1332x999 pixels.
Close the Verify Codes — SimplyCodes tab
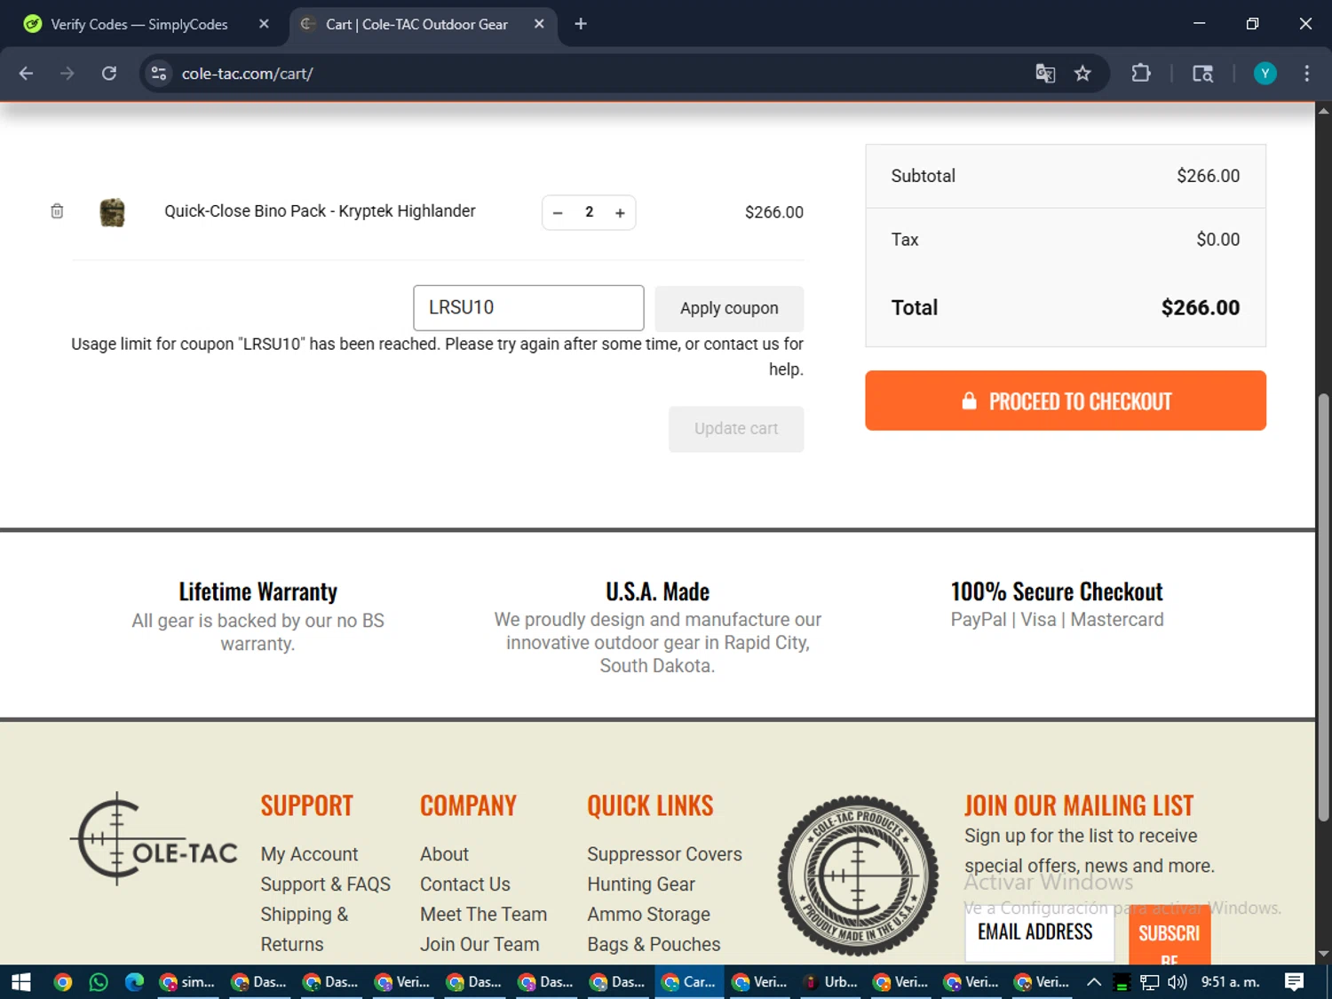click(264, 24)
